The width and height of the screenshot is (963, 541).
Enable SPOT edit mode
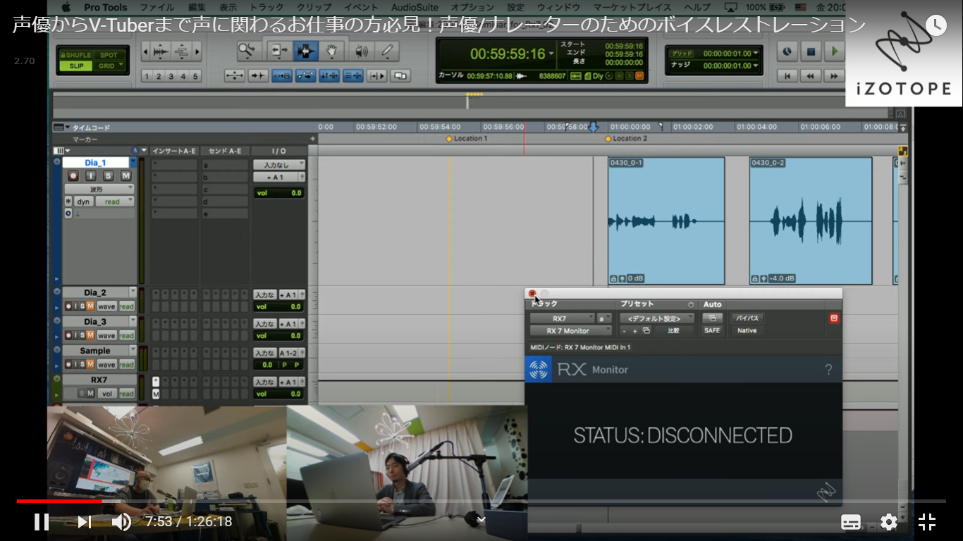(109, 55)
